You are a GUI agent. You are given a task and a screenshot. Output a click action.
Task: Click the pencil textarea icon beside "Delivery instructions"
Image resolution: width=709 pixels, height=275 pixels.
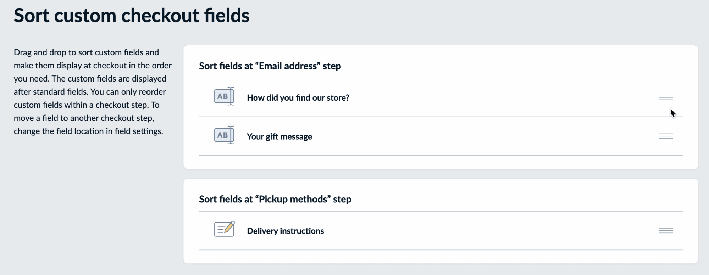(224, 229)
